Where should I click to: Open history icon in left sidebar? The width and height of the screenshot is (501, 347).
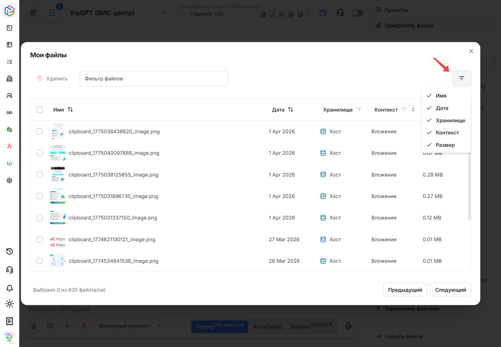point(9,251)
